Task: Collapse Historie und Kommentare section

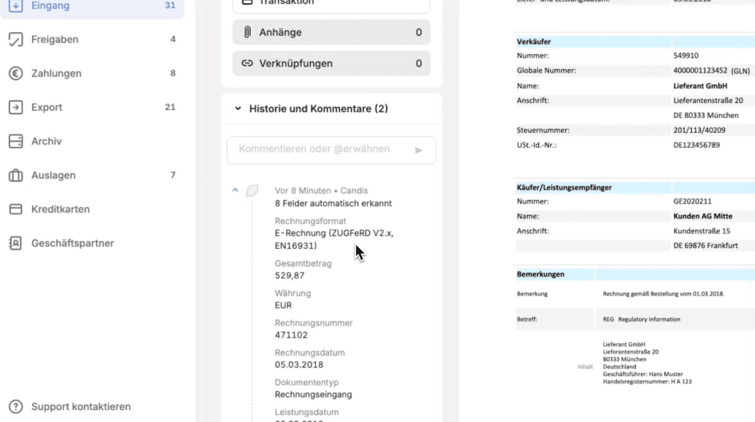Action: [238, 109]
